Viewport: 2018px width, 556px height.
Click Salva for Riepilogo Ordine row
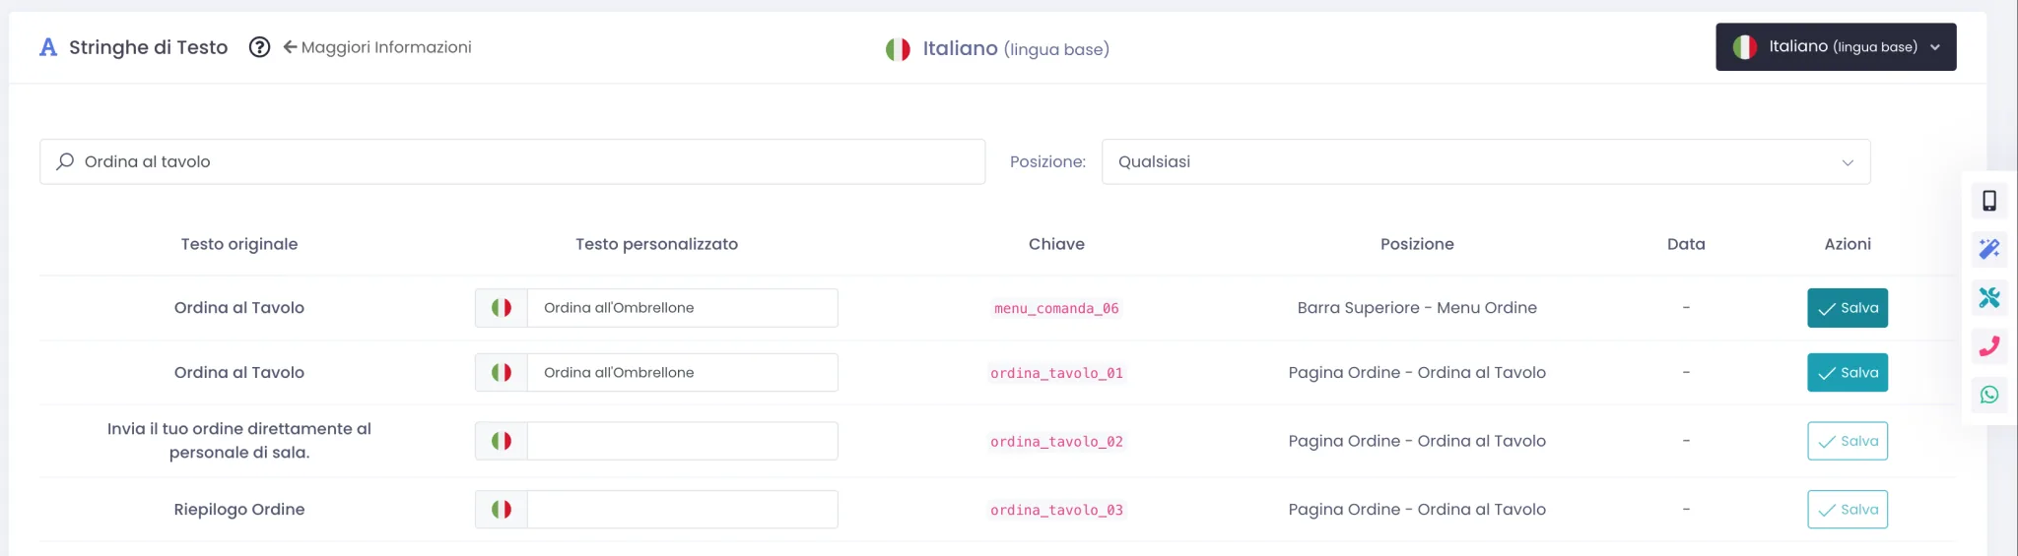pyautogui.click(x=1848, y=510)
